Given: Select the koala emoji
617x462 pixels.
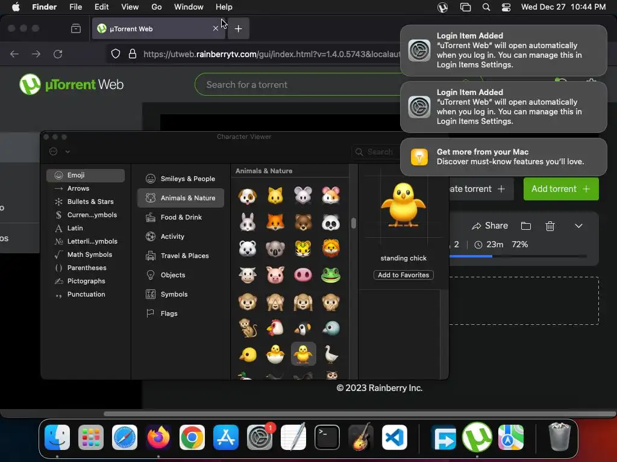Looking at the screenshot, I should point(275,248).
